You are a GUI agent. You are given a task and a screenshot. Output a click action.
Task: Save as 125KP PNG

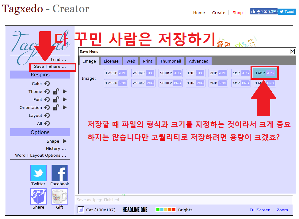click(116, 83)
